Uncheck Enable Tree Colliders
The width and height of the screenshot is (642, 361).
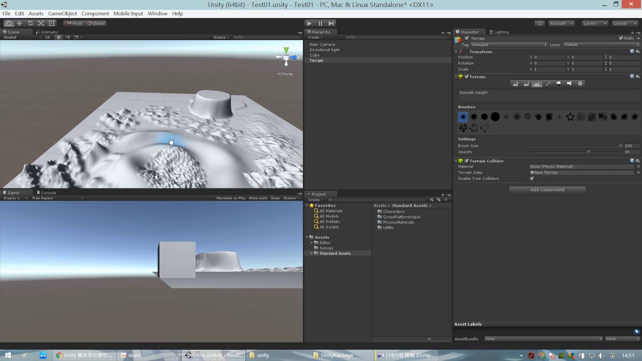coord(532,178)
